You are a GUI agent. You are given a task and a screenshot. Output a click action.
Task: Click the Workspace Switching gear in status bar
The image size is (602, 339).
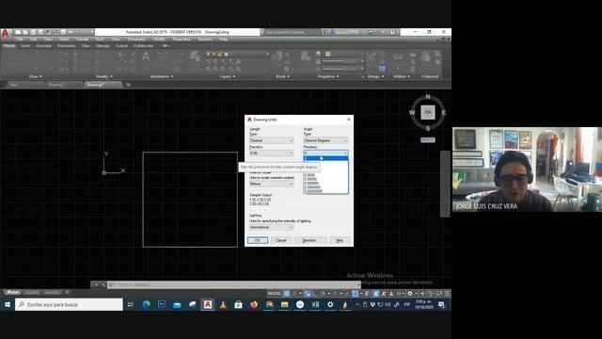(x=410, y=294)
